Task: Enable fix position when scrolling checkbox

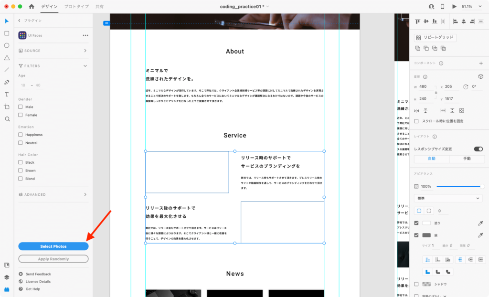Action: (416, 121)
